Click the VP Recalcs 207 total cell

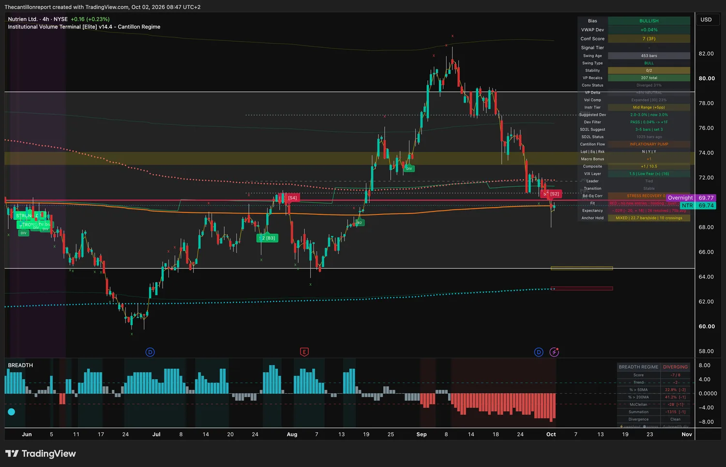pyautogui.click(x=649, y=78)
